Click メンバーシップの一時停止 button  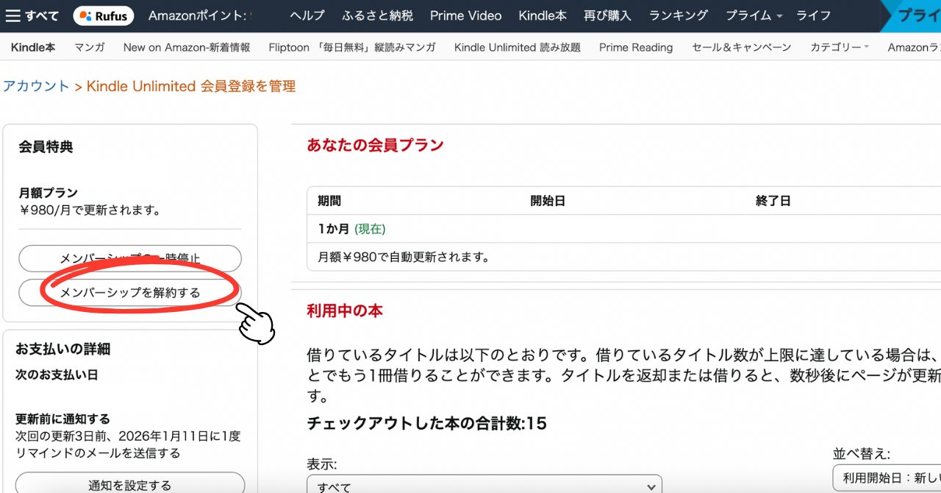tap(129, 258)
